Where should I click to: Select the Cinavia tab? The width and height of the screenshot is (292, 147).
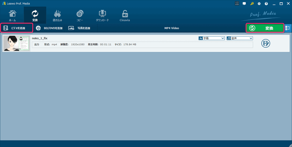[x=125, y=16]
